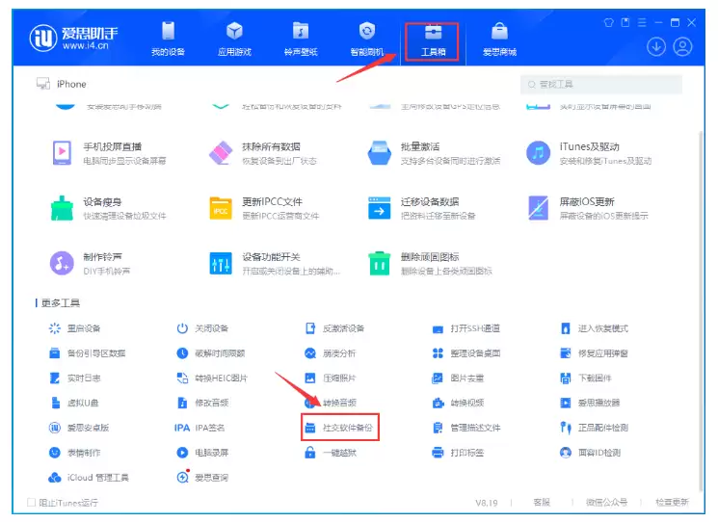718x522 pixels.
Task: Open 设备功能开关 sliders icon
Action: point(221,263)
